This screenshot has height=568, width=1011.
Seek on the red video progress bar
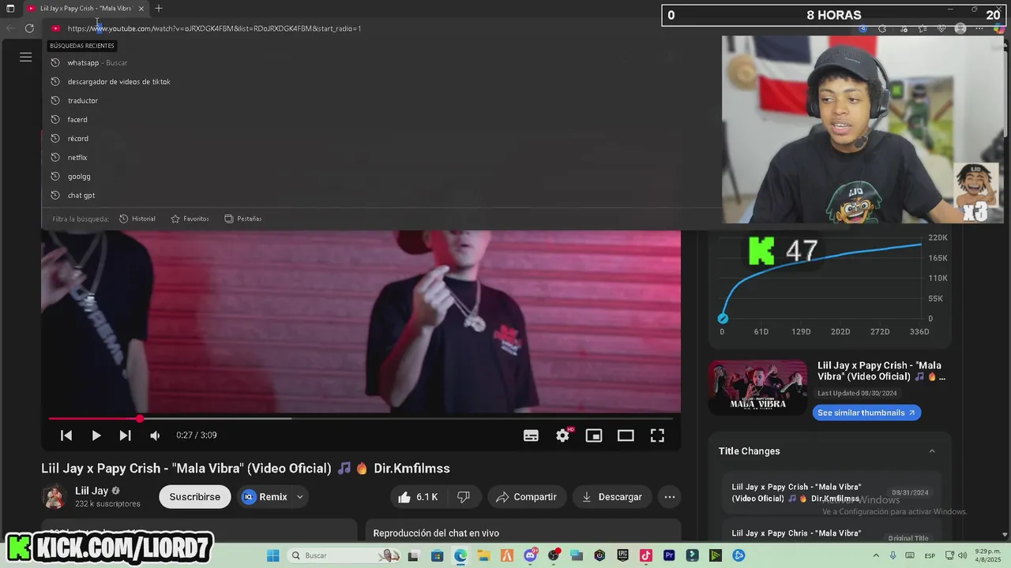pyautogui.click(x=361, y=418)
